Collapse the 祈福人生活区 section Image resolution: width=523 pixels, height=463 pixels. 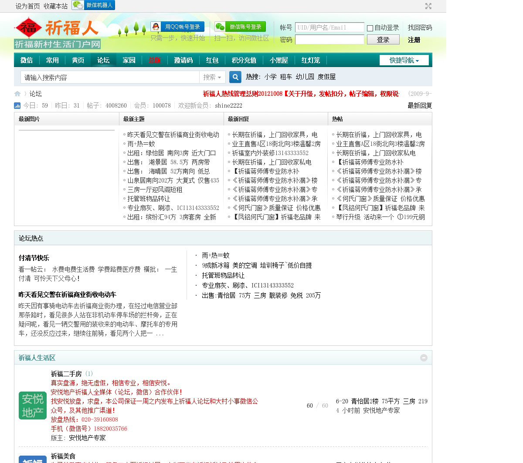pos(424,358)
